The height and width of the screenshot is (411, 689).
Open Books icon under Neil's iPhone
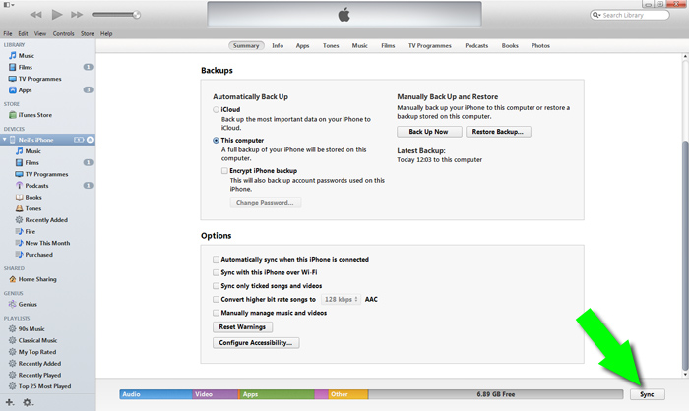point(20,198)
